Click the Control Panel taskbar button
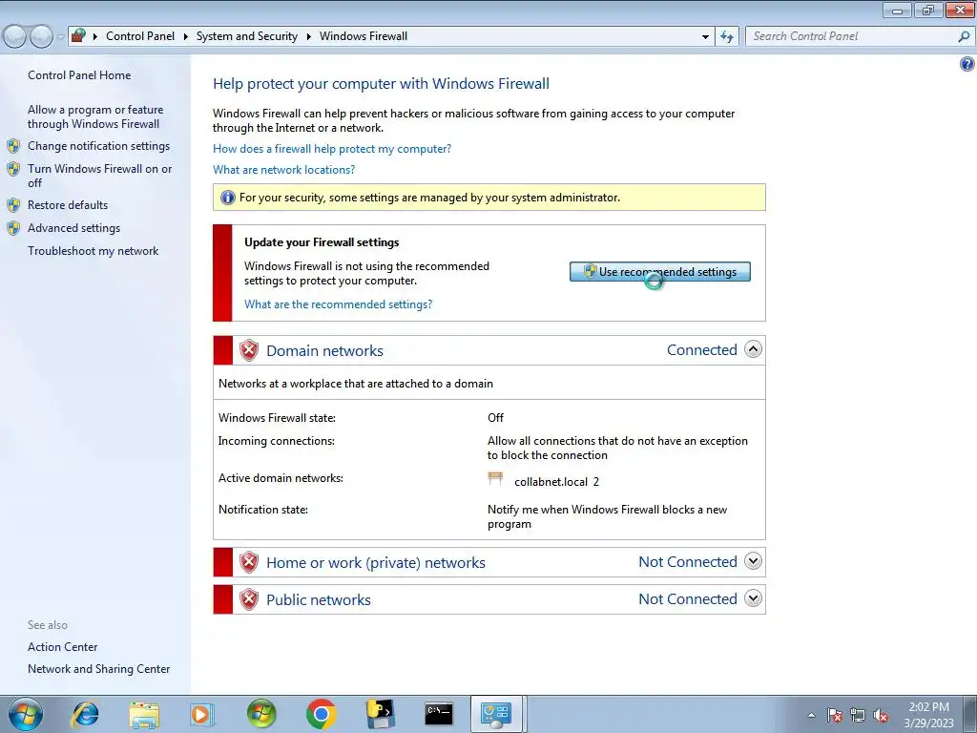977x733 pixels. [x=496, y=714]
